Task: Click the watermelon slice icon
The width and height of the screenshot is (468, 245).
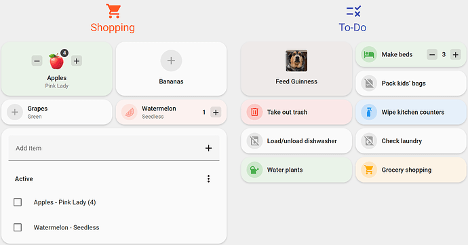Action: (130, 113)
